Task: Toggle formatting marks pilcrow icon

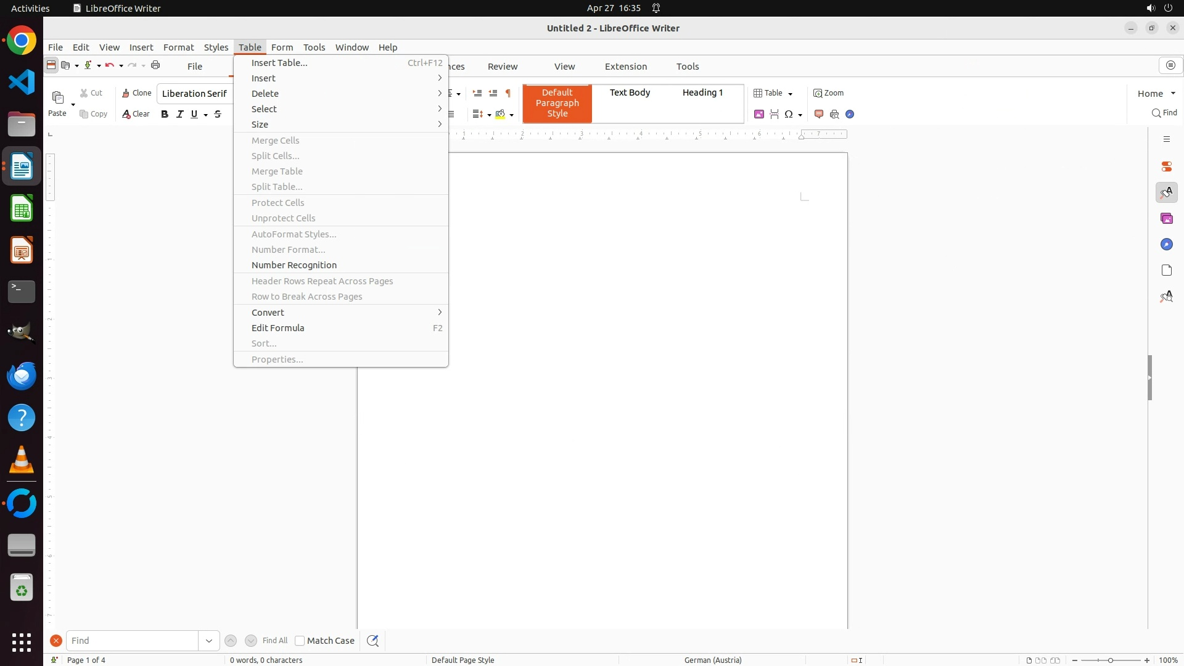Action: tap(508, 94)
